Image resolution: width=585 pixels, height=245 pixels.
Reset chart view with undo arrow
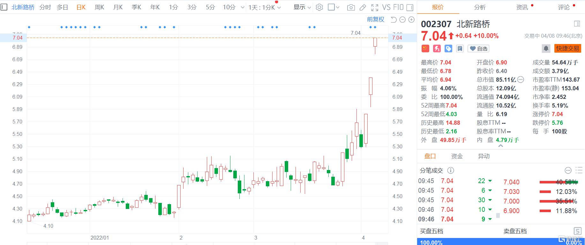[x=394, y=20]
